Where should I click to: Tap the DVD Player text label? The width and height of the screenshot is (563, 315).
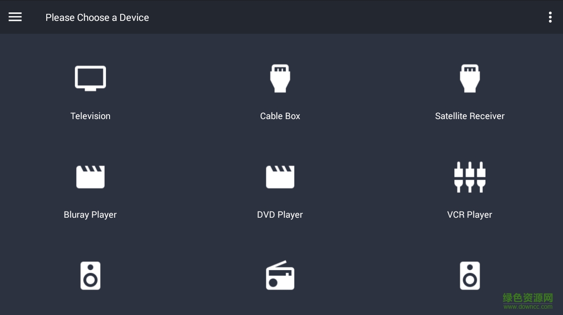[280, 215]
